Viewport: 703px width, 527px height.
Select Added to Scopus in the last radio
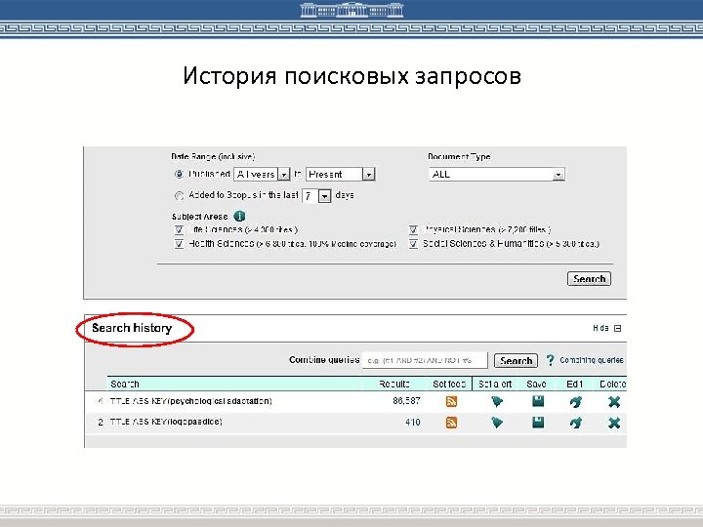(179, 196)
